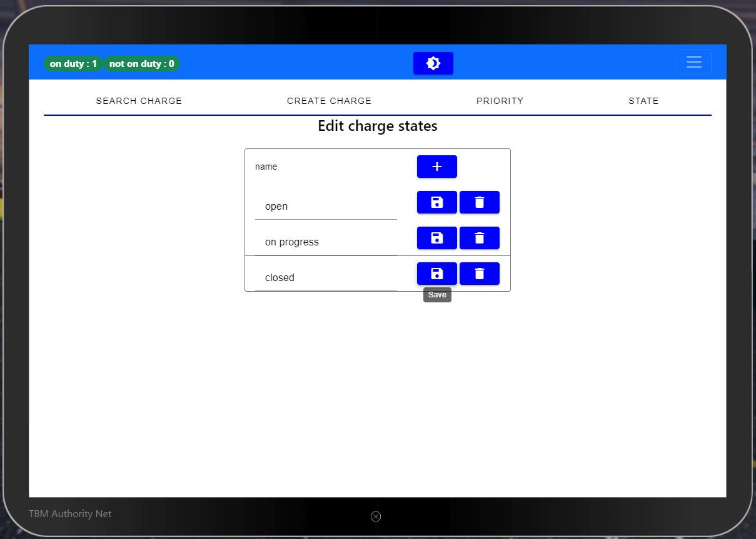The height and width of the screenshot is (539, 756).
Task: Switch to the Search Charge tab
Action: pos(139,101)
